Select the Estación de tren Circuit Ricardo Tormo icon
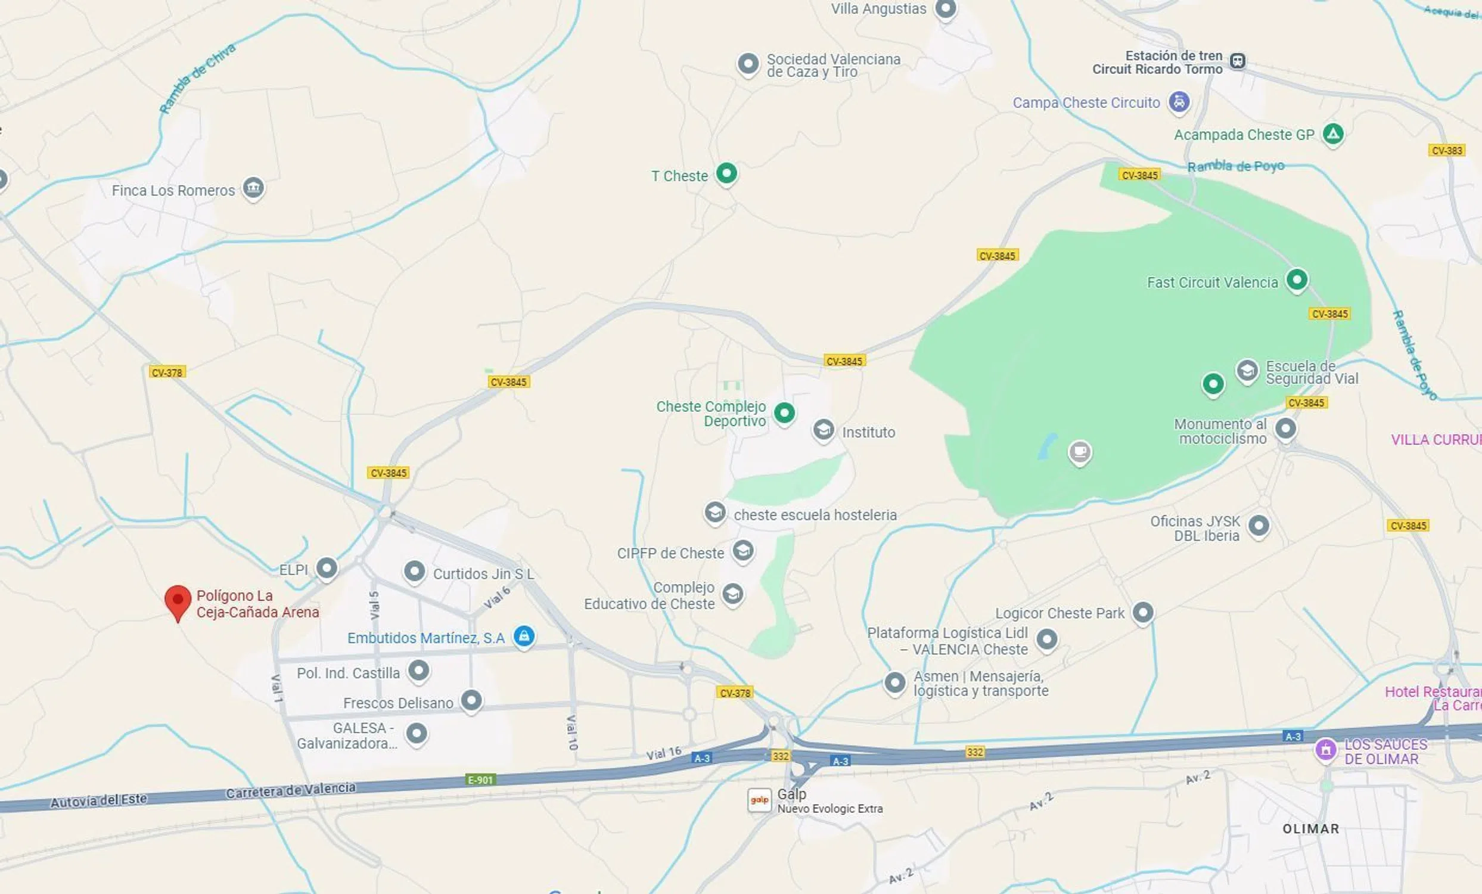Screen dimensions: 1482x894 (x=1237, y=61)
